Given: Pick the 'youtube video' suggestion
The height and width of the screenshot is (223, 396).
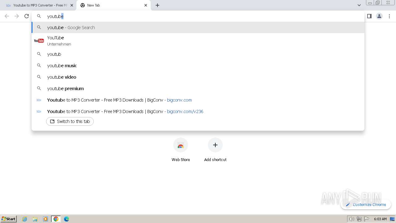Looking at the screenshot, I should point(198,77).
